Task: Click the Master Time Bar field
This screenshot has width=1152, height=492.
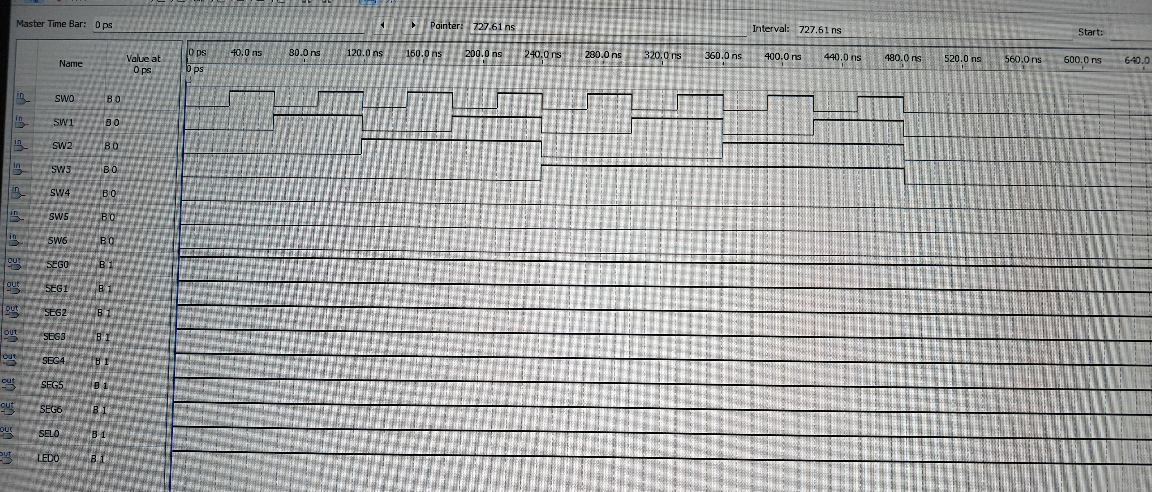Action: (228, 25)
